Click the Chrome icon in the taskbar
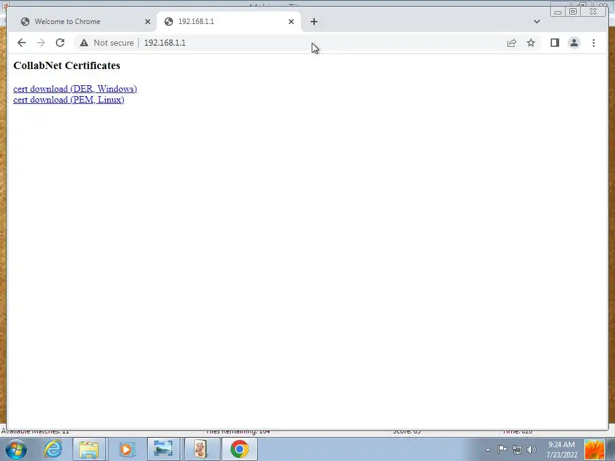 (x=240, y=449)
